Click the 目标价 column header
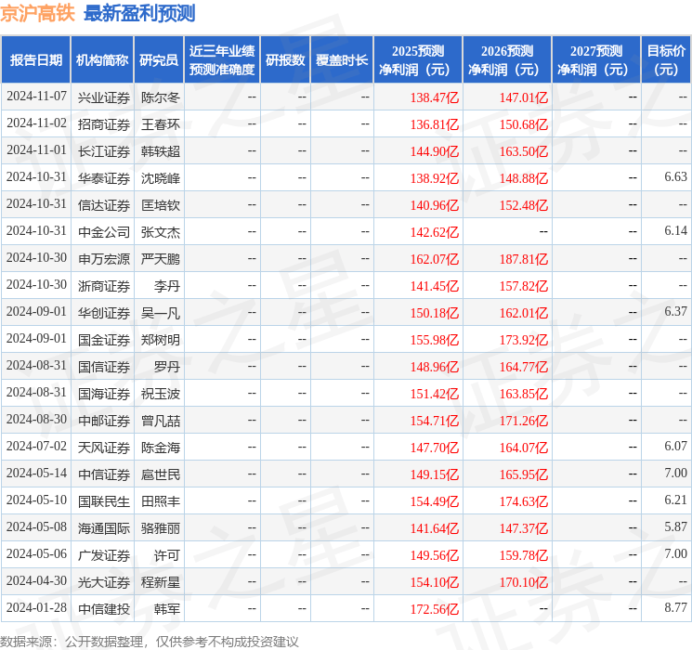 tap(666, 60)
